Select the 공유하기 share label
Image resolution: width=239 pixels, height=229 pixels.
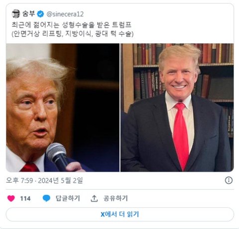(116, 198)
